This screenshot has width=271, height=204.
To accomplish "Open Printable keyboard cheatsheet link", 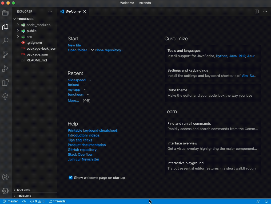I will [x=93, y=131].
